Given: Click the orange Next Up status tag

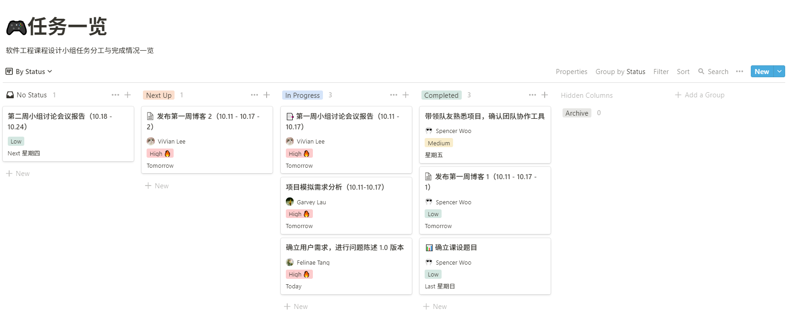Looking at the screenshot, I should point(158,95).
